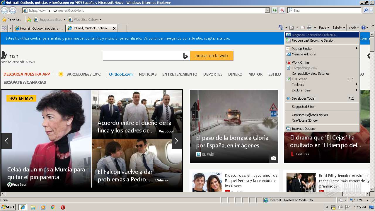Click the MSN butterfly logo
The width and height of the screenshot is (375, 211).
point(4,55)
